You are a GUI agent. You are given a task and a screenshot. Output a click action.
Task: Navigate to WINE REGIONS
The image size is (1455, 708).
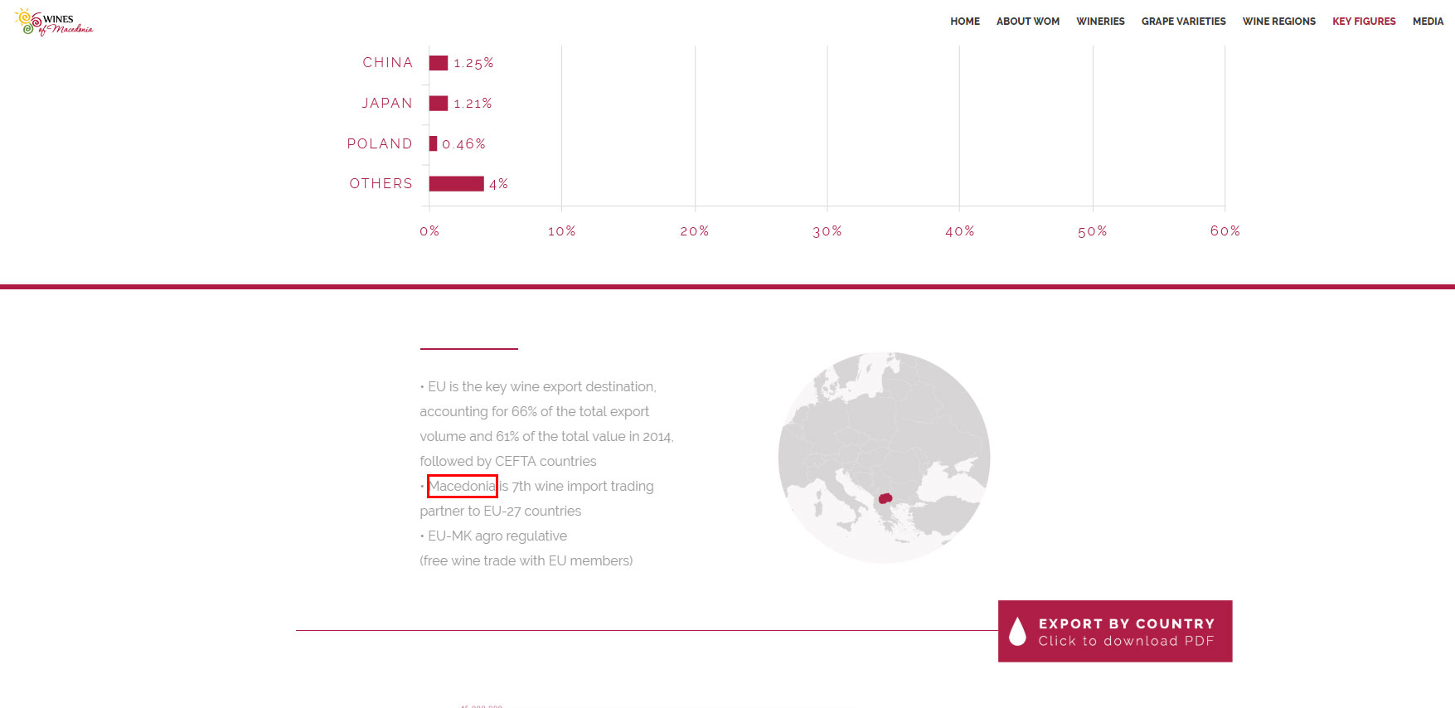(x=1278, y=22)
